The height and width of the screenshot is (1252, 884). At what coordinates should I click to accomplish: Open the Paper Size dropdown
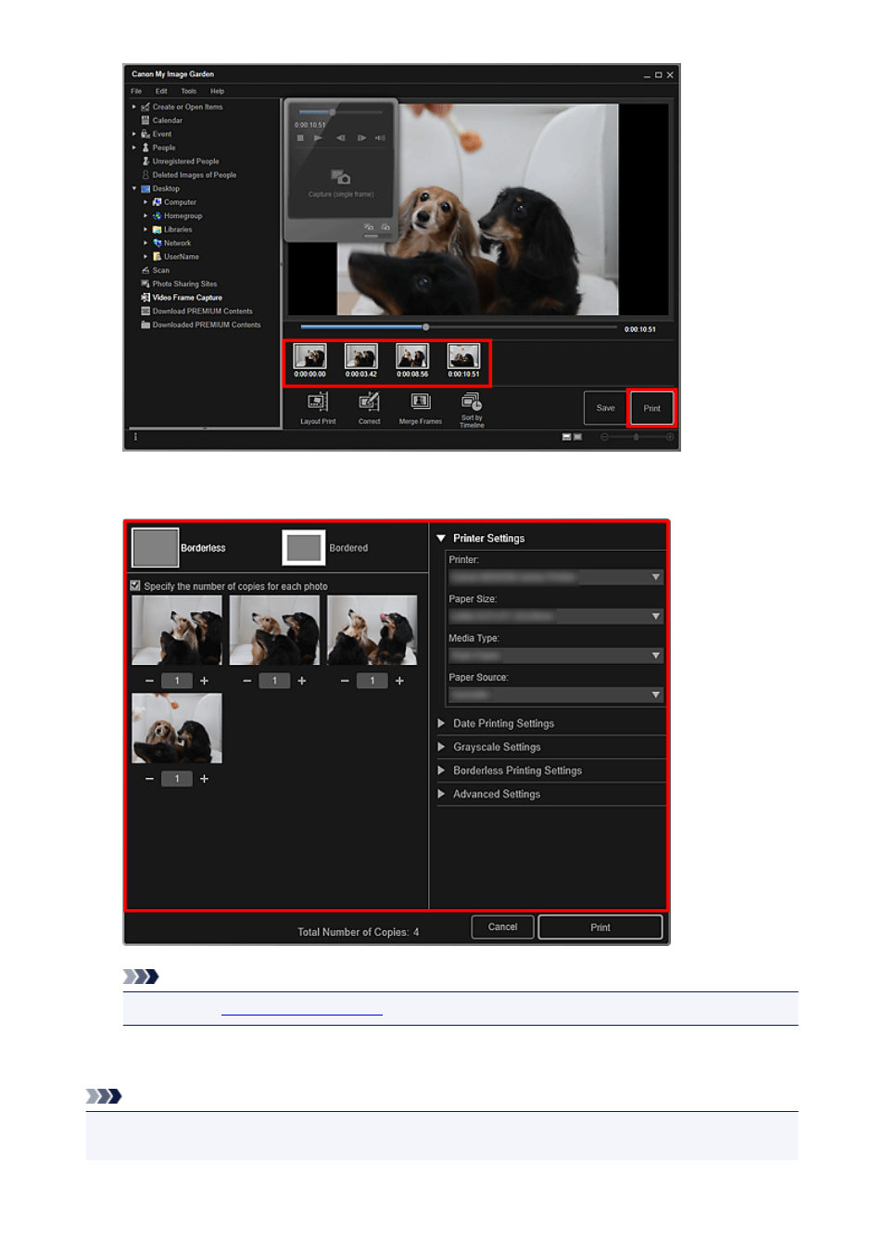556,616
